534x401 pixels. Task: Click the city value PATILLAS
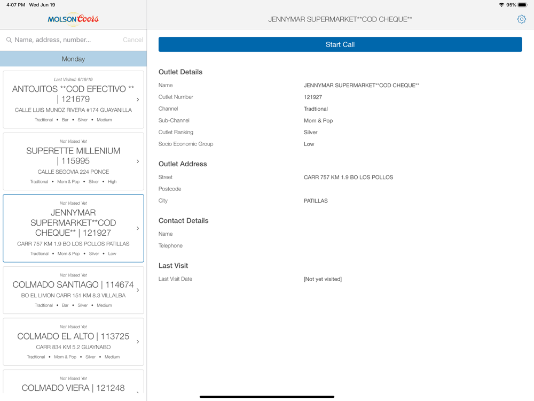[316, 201]
